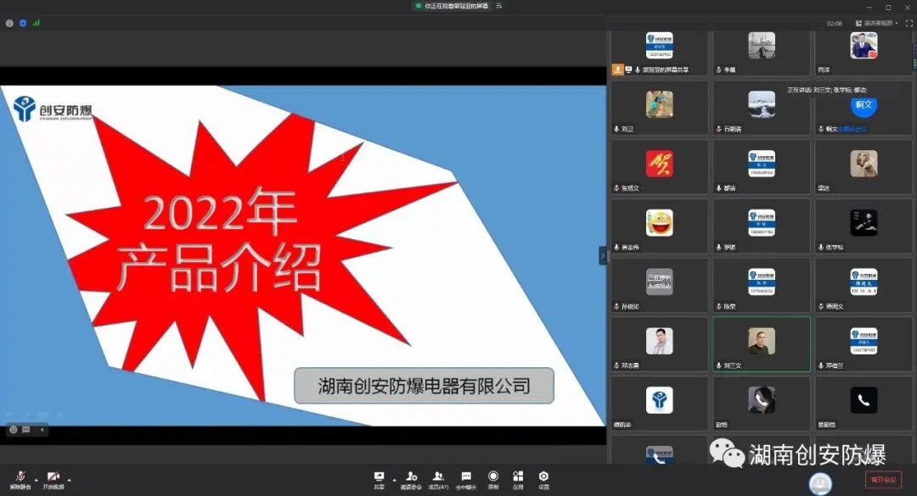Enter fullscreen mode via top-right icon

(x=909, y=23)
